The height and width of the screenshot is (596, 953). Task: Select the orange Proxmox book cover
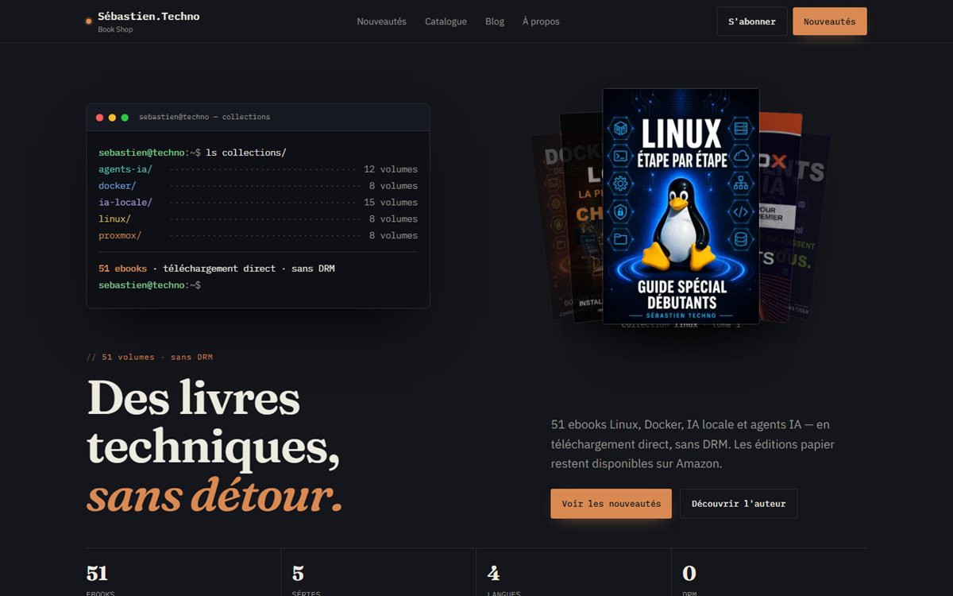click(x=781, y=216)
